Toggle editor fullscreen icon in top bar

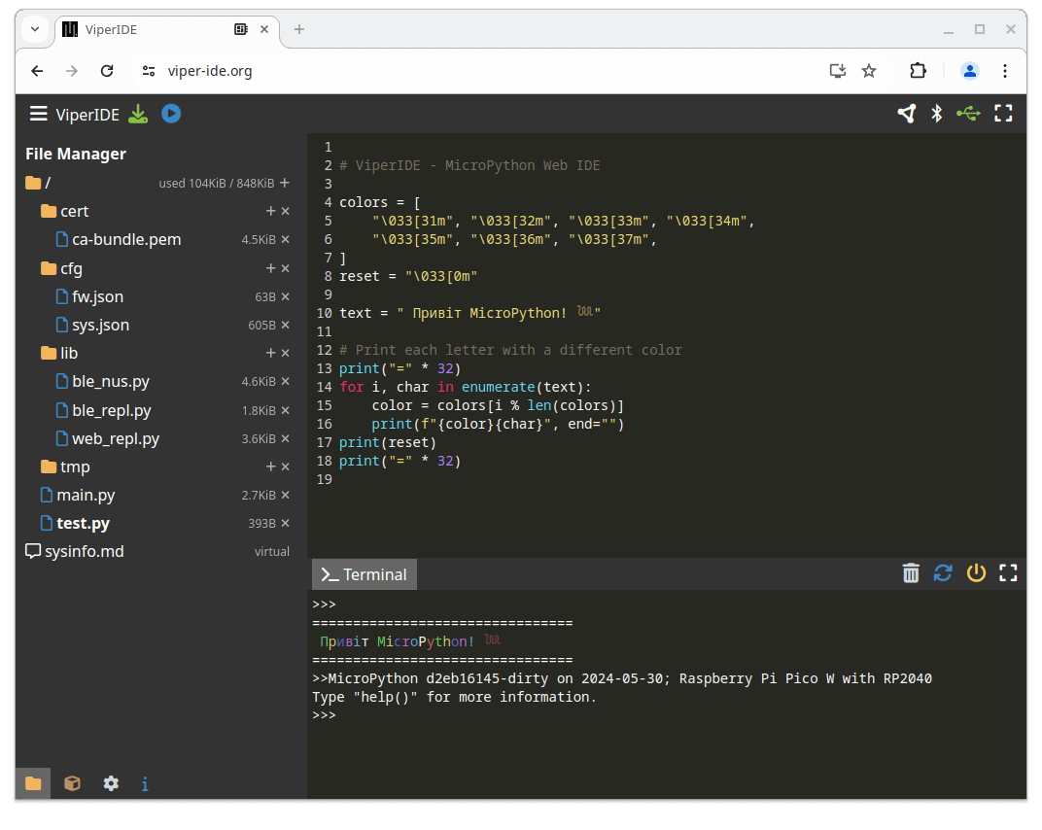[x=1003, y=114]
